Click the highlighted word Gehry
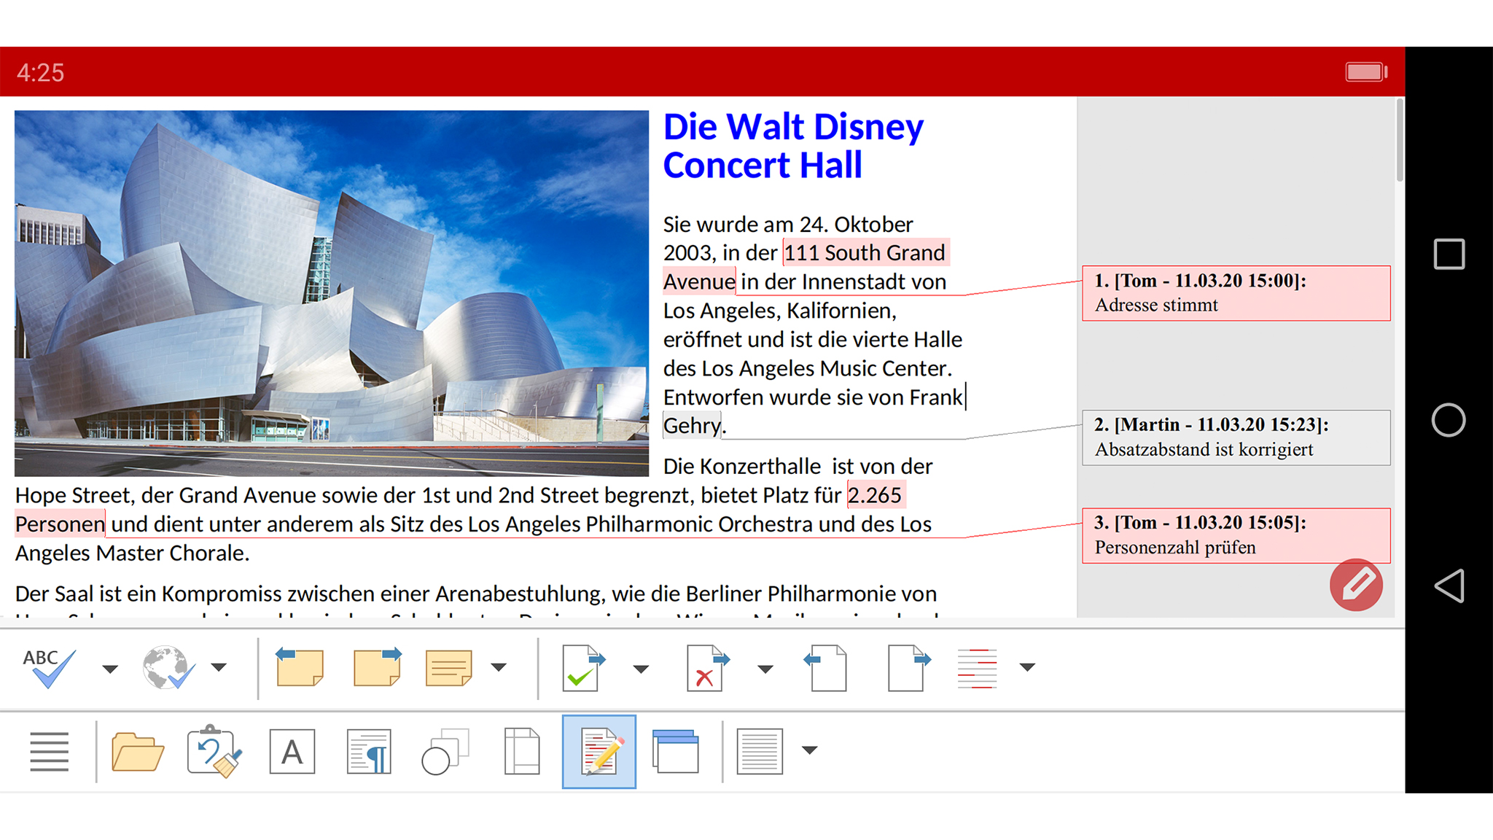Screen dimensions: 1493x840 point(692,426)
